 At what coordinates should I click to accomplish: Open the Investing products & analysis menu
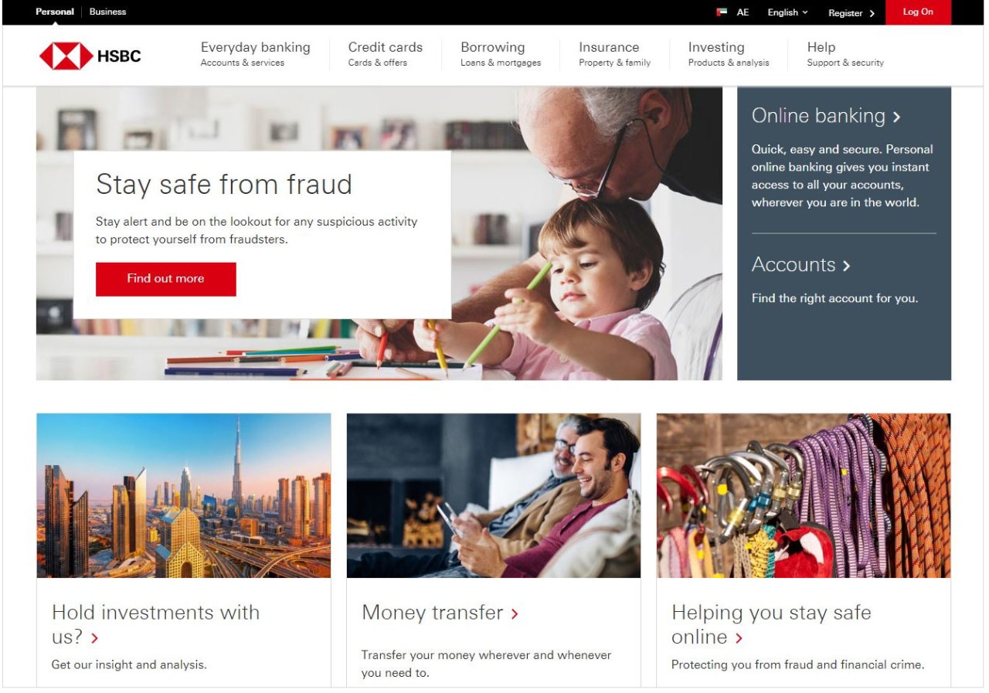point(729,54)
